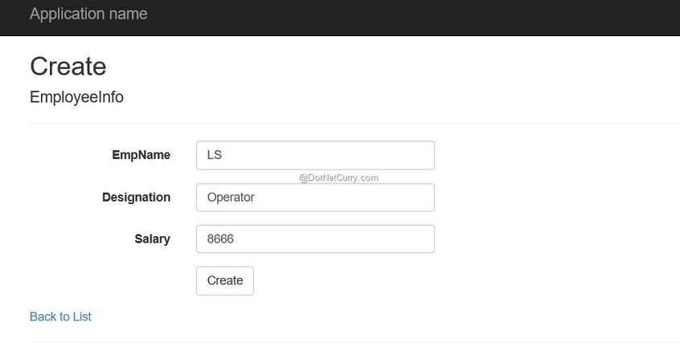Click the Salary field label
Screen dimensions: 680x355
coord(152,239)
